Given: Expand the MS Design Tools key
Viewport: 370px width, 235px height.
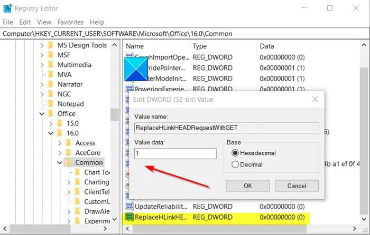Looking at the screenshot, I should point(42,45).
